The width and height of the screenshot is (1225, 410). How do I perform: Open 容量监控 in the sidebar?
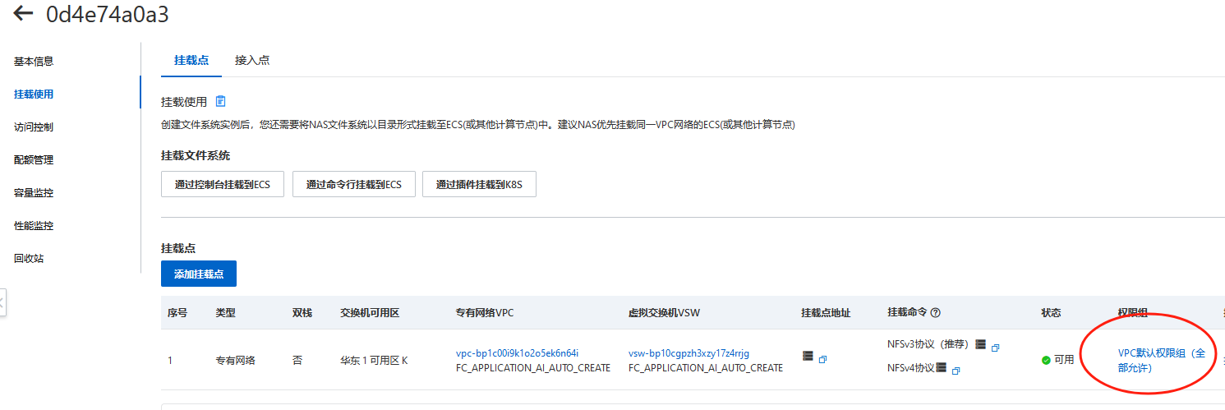click(34, 193)
